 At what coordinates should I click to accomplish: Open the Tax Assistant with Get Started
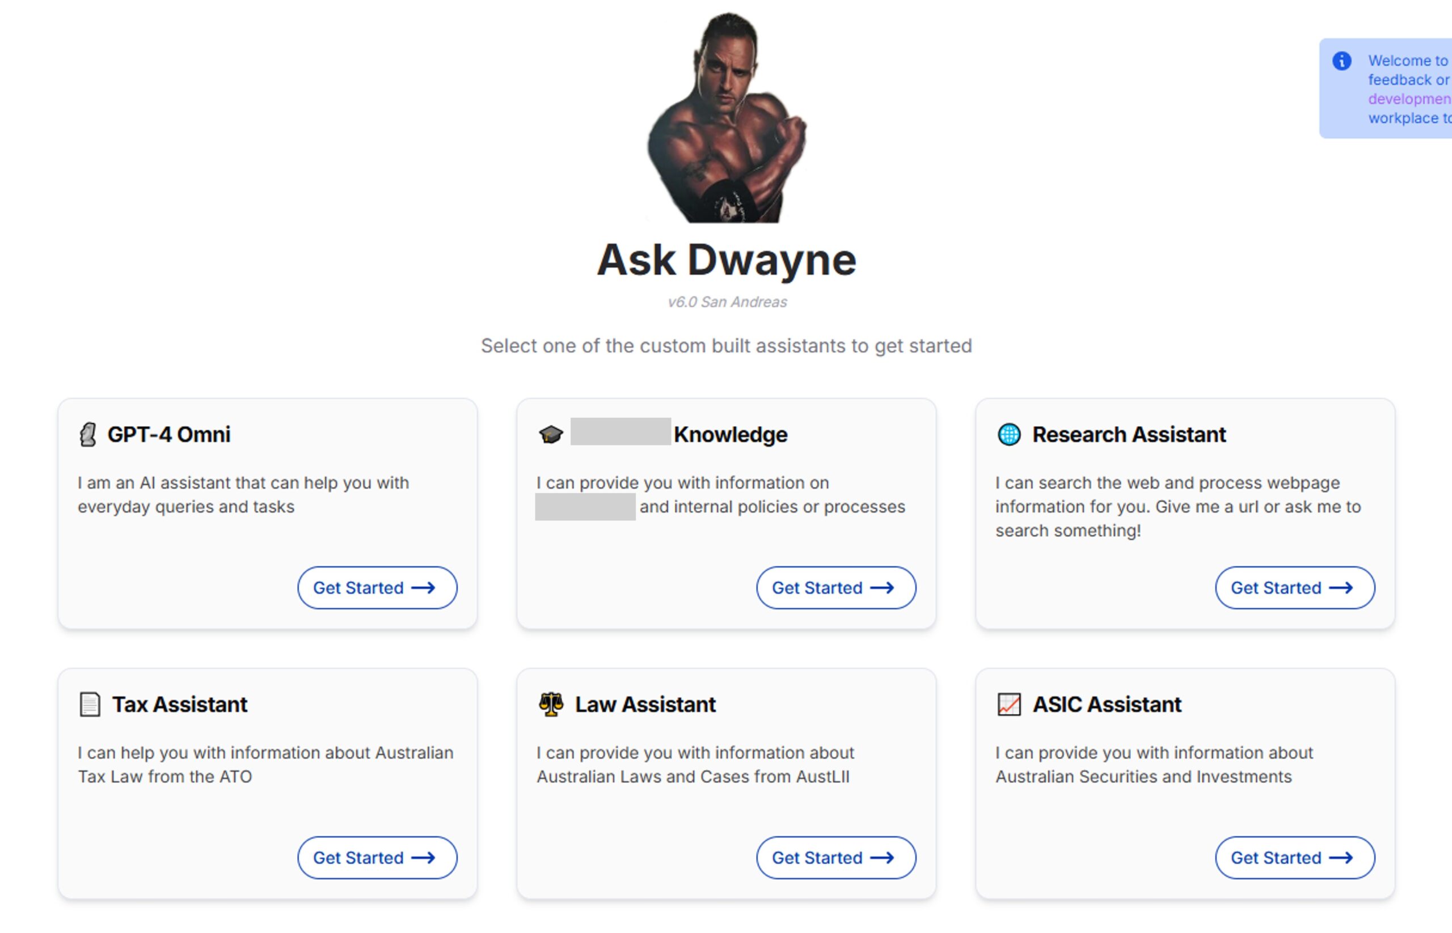(x=377, y=857)
